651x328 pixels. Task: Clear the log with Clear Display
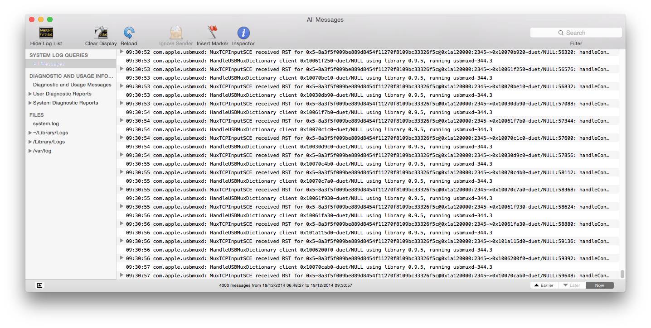coord(101,33)
